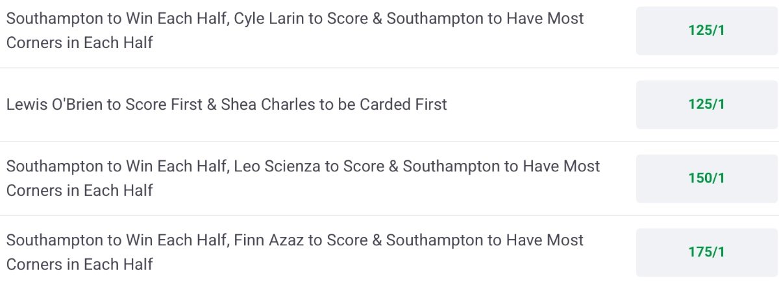Tap the odds button in the top row
Viewport: 779px width, 285px height.
pos(706,31)
